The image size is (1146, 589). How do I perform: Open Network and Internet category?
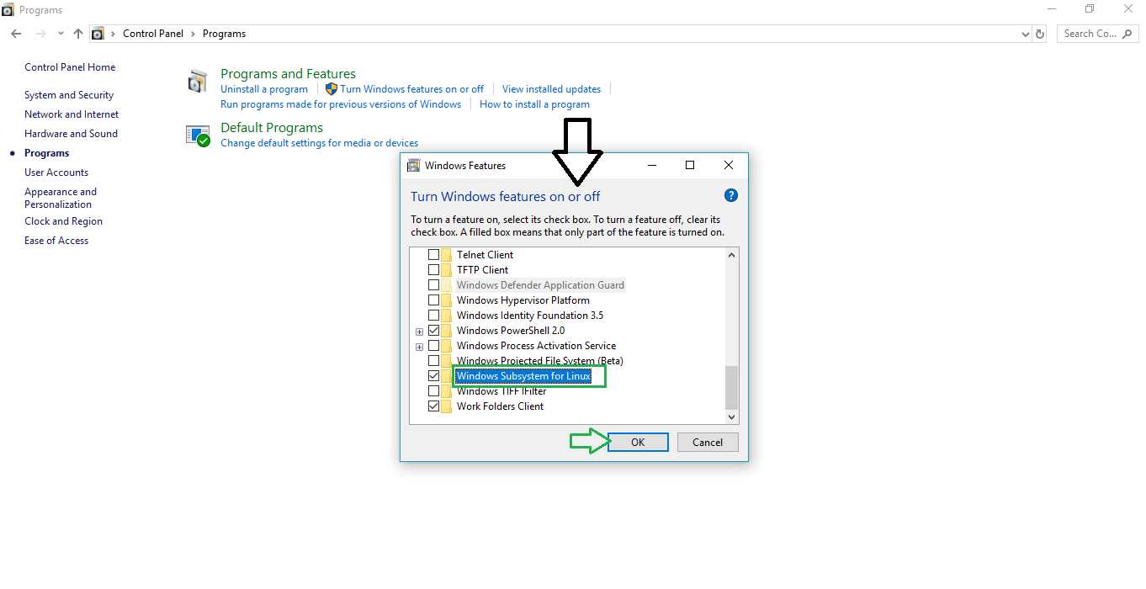[72, 114]
